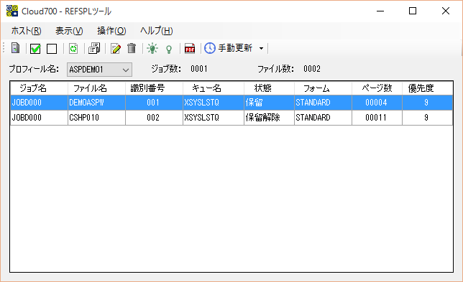Viewport: 463px width, 282px height.
Task: Click the Cloud700 app icon in title bar
Action: coord(12,11)
